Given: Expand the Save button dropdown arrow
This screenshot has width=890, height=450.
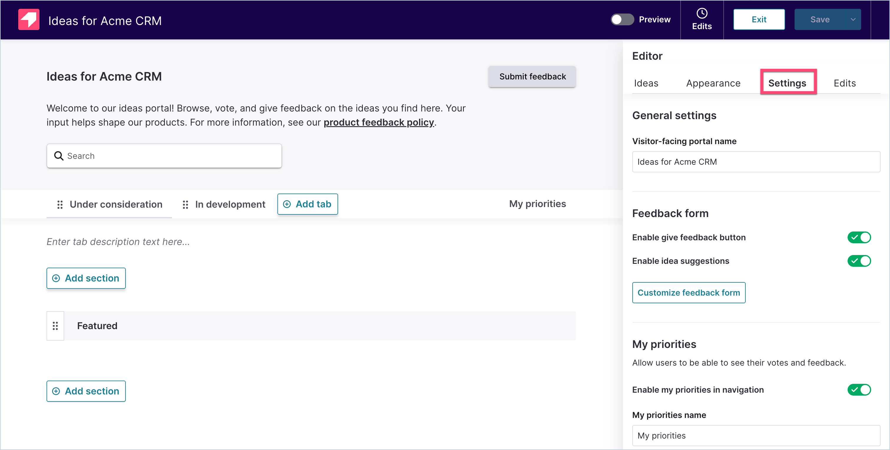Looking at the screenshot, I should coord(853,19).
